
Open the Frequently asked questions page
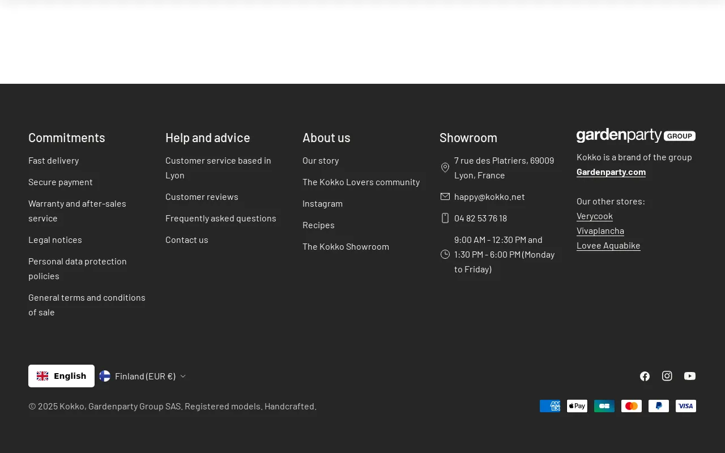(221, 218)
